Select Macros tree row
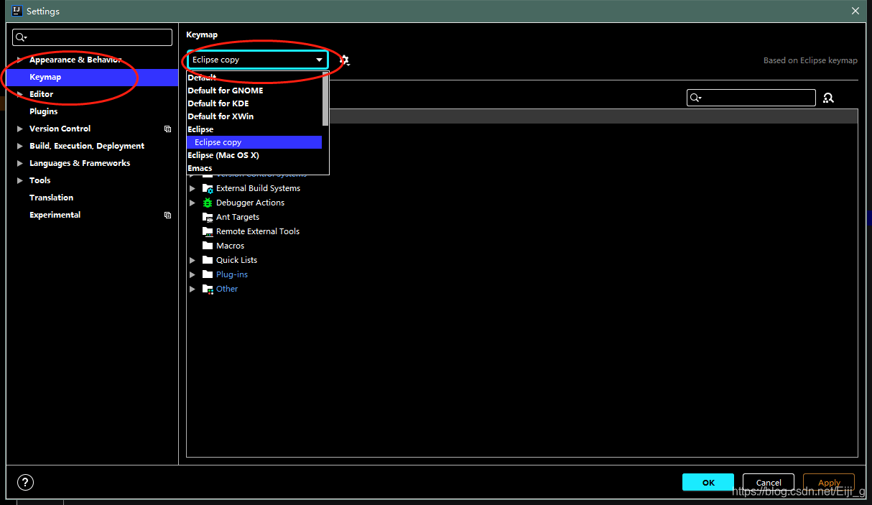Image resolution: width=872 pixels, height=505 pixels. click(521, 246)
